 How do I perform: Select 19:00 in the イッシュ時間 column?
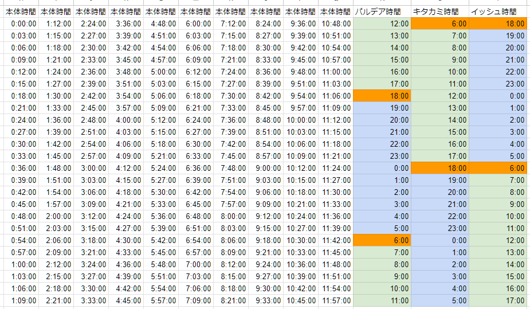[499, 36]
